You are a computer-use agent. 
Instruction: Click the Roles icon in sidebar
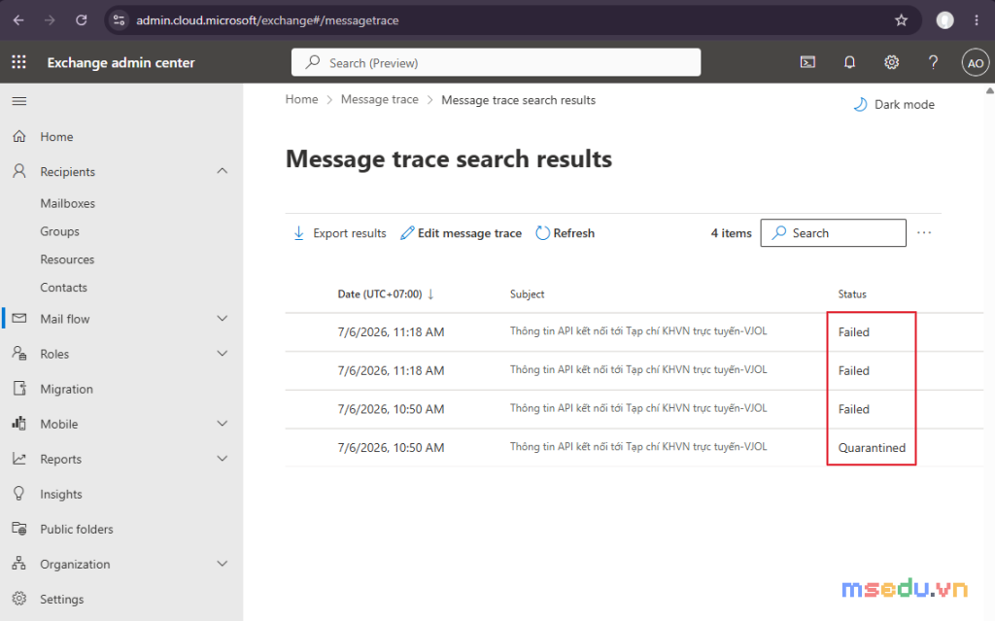(x=19, y=354)
